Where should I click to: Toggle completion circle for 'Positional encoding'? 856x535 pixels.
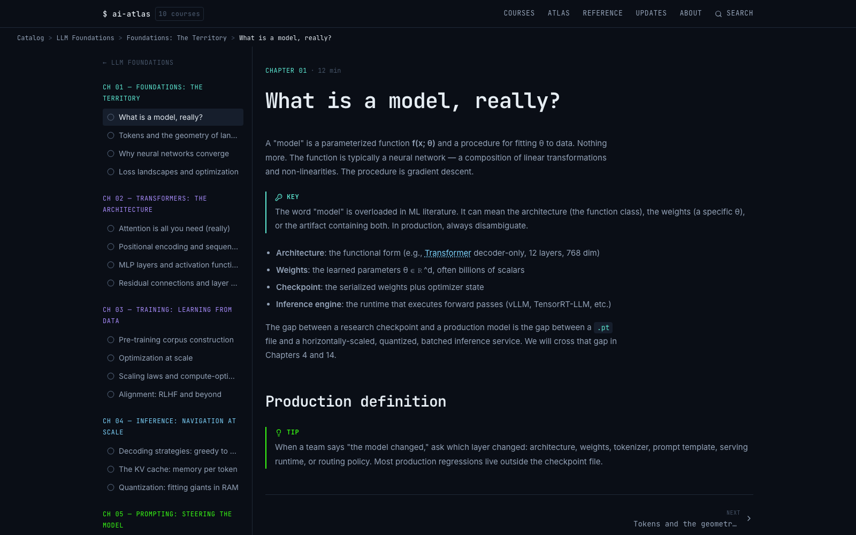[111, 247]
